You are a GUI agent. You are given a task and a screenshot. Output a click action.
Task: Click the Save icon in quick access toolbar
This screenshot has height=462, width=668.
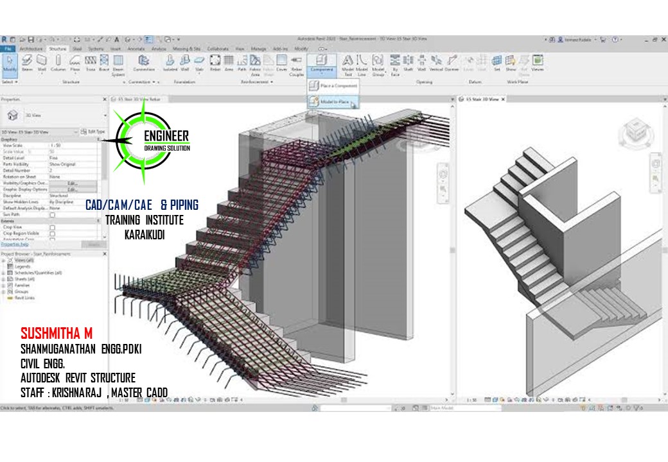(x=31, y=40)
